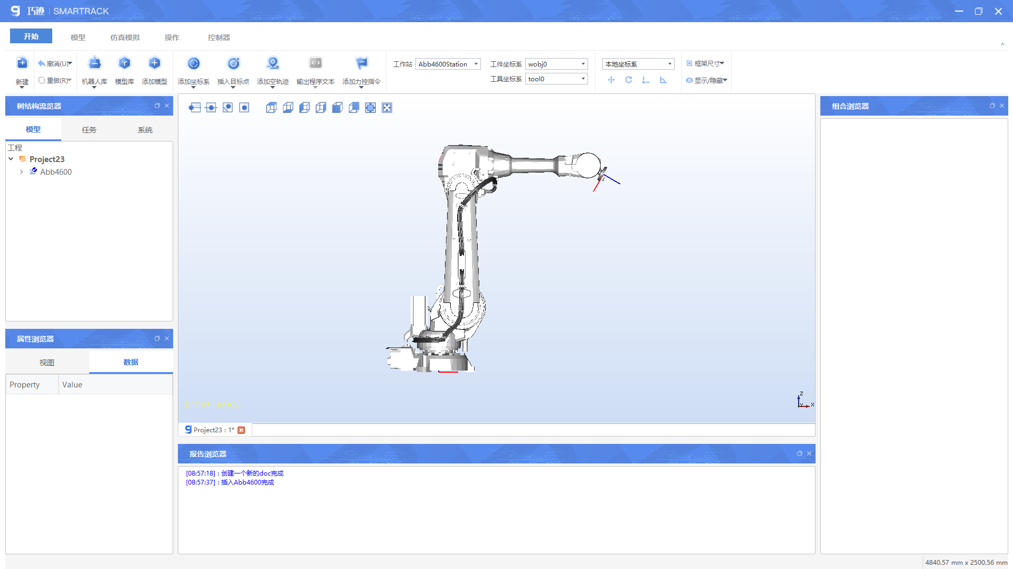The width and height of the screenshot is (1013, 569).
Task: Switch to left-face cube view
Action: pyautogui.click(x=305, y=108)
